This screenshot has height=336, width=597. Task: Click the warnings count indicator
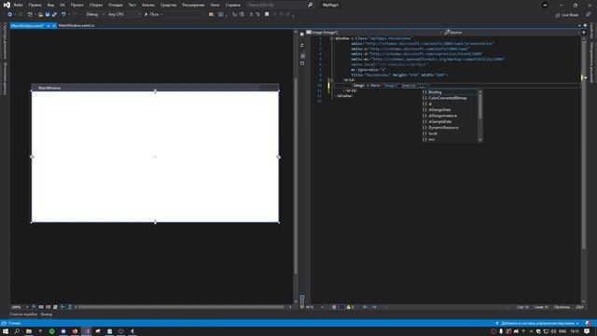350,307
